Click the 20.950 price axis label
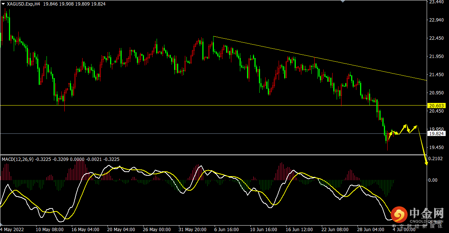The width and height of the screenshot is (449, 233). [x=437, y=93]
